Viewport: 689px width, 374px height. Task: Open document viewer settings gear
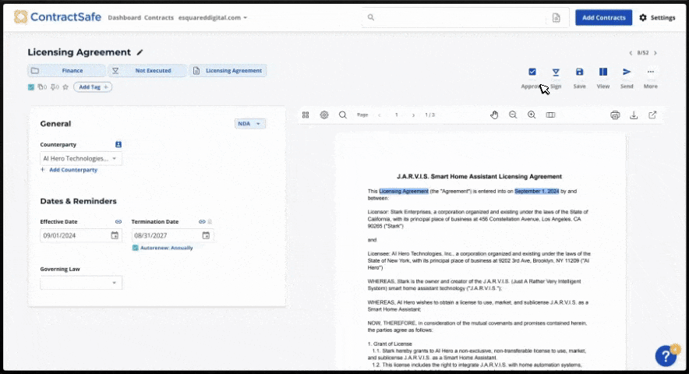(324, 115)
